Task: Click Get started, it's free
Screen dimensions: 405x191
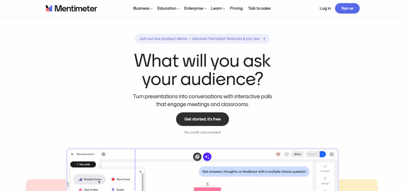Action: (x=202, y=119)
